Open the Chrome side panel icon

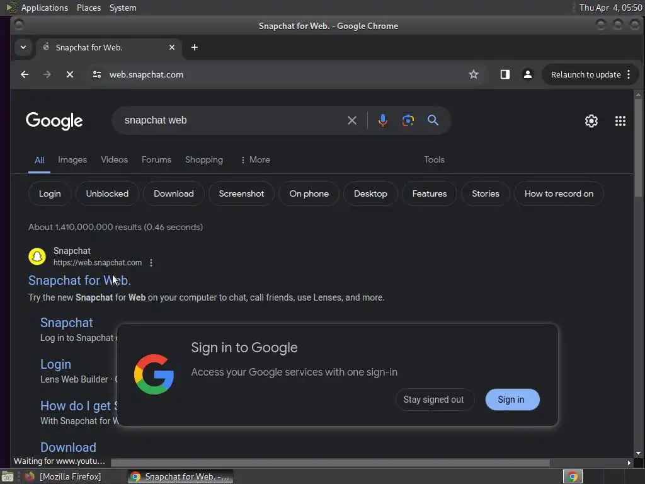[505, 74]
